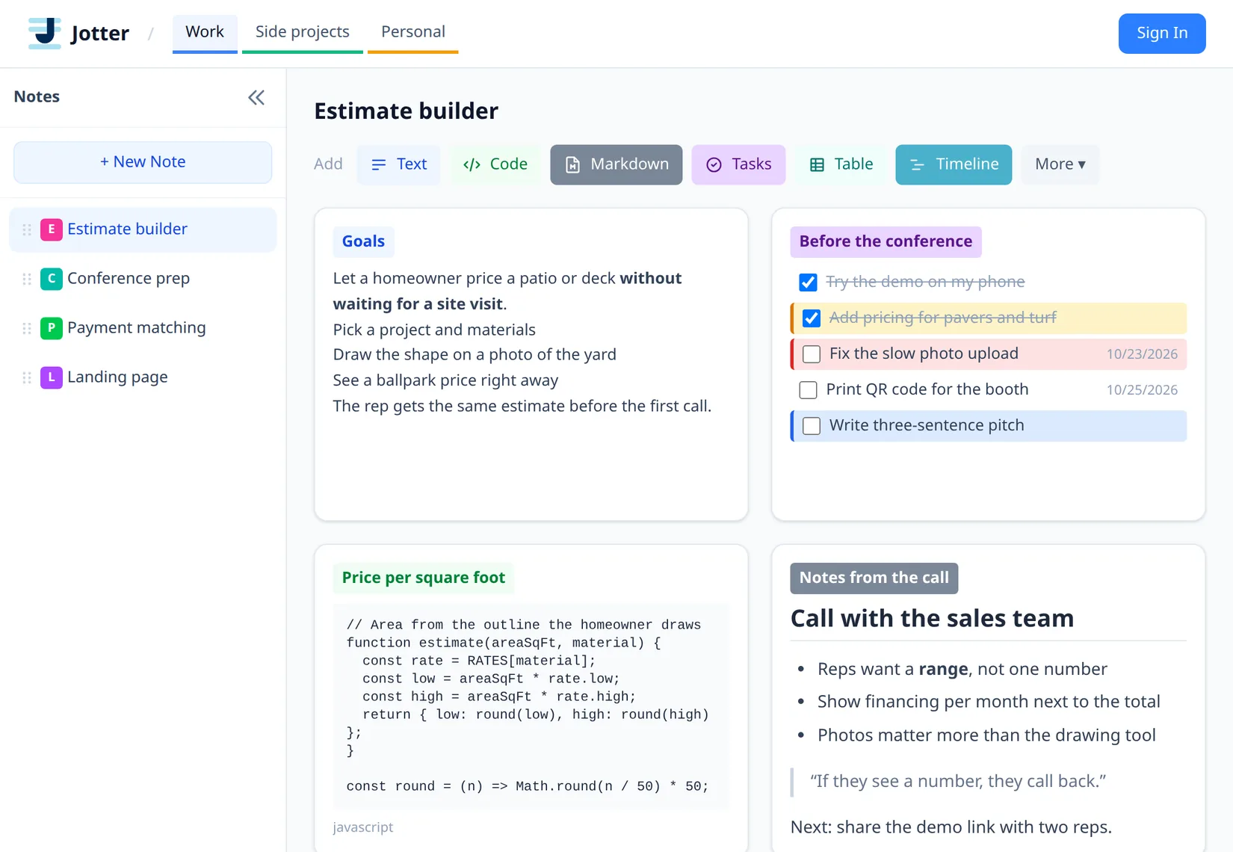The image size is (1233, 852).
Task: Click the Estimate builder page heading
Action: [x=406, y=111]
